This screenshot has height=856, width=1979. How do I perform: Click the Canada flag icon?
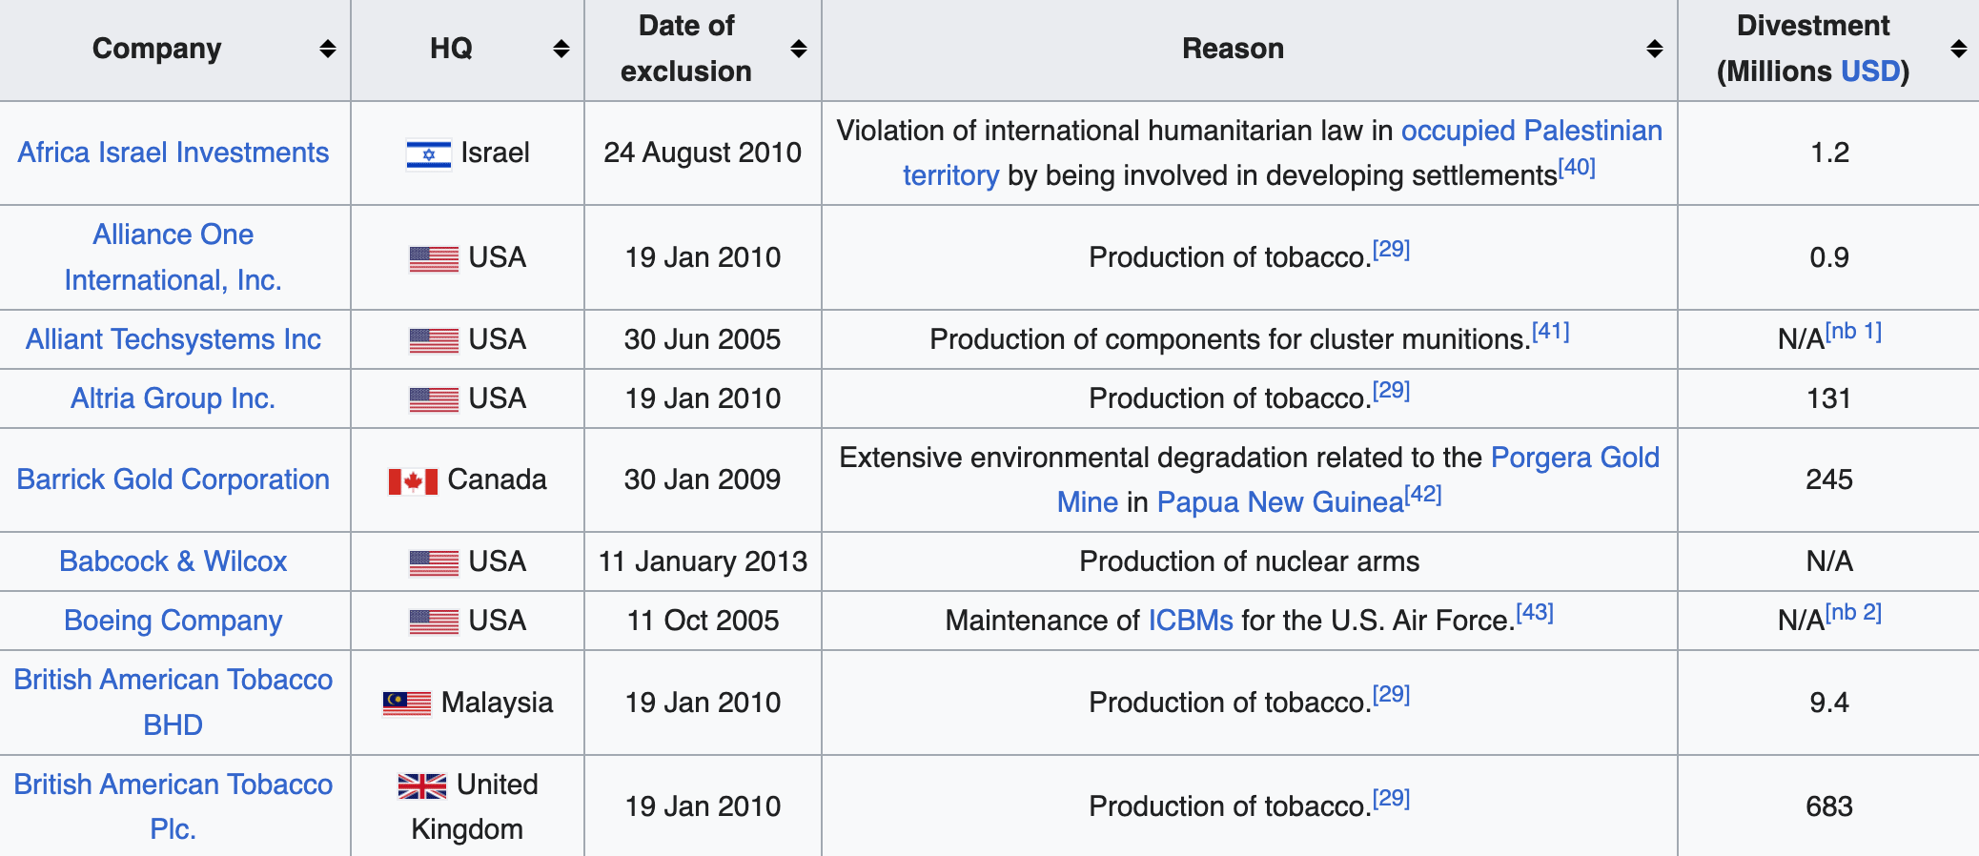tap(413, 481)
